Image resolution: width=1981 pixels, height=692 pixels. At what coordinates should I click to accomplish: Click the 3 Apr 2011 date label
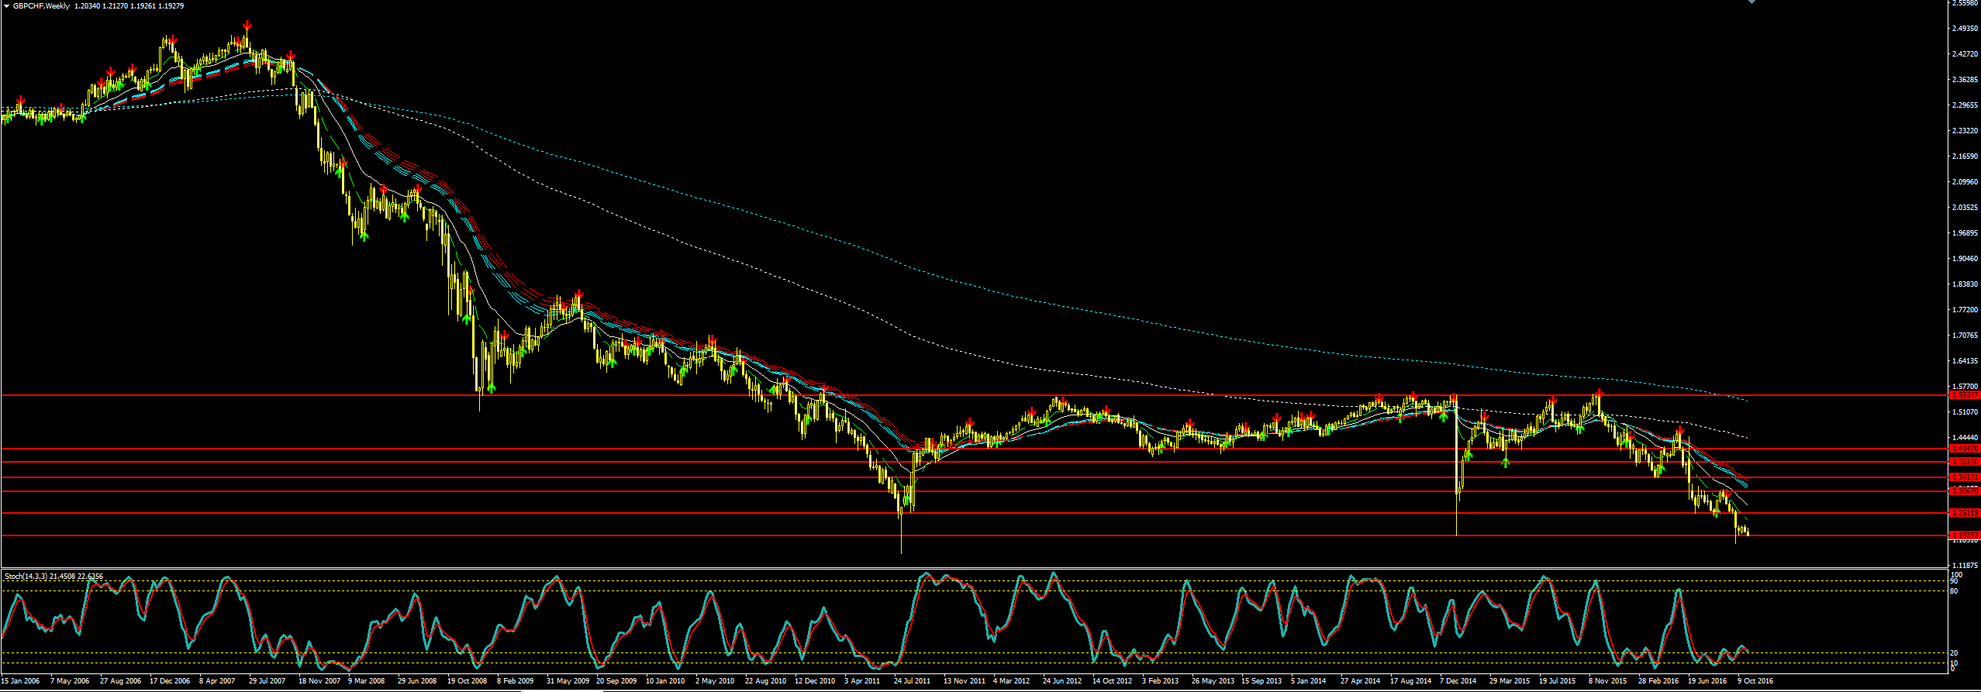[862, 681]
